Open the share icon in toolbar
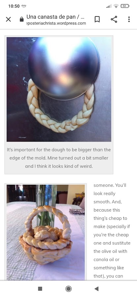Screen dimensions: 137x297 (x=114, y=19)
